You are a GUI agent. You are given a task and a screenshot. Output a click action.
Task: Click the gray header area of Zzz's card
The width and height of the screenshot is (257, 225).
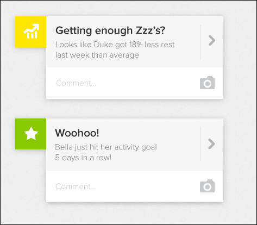pyautogui.click(x=135, y=42)
